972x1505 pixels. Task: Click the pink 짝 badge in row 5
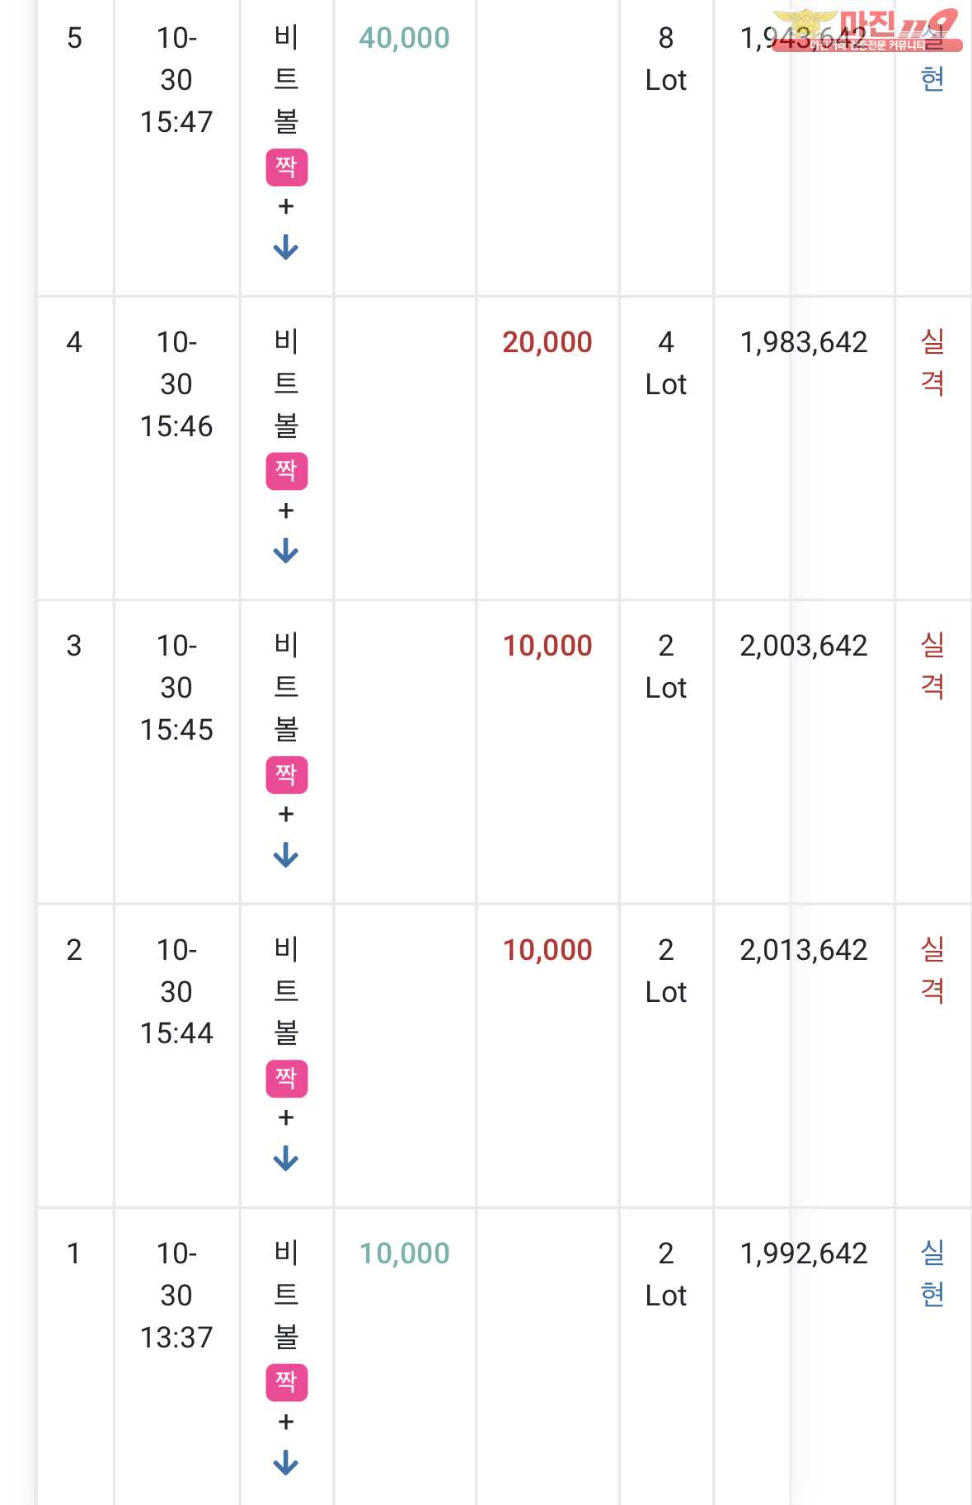pyautogui.click(x=286, y=167)
